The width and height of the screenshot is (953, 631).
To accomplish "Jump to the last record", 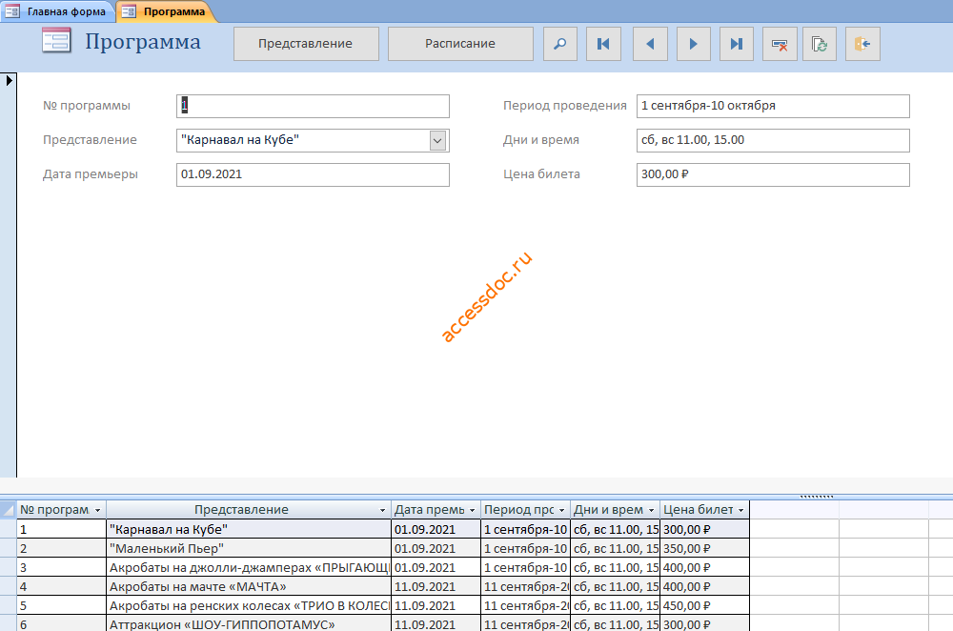I will tap(736, 44).
